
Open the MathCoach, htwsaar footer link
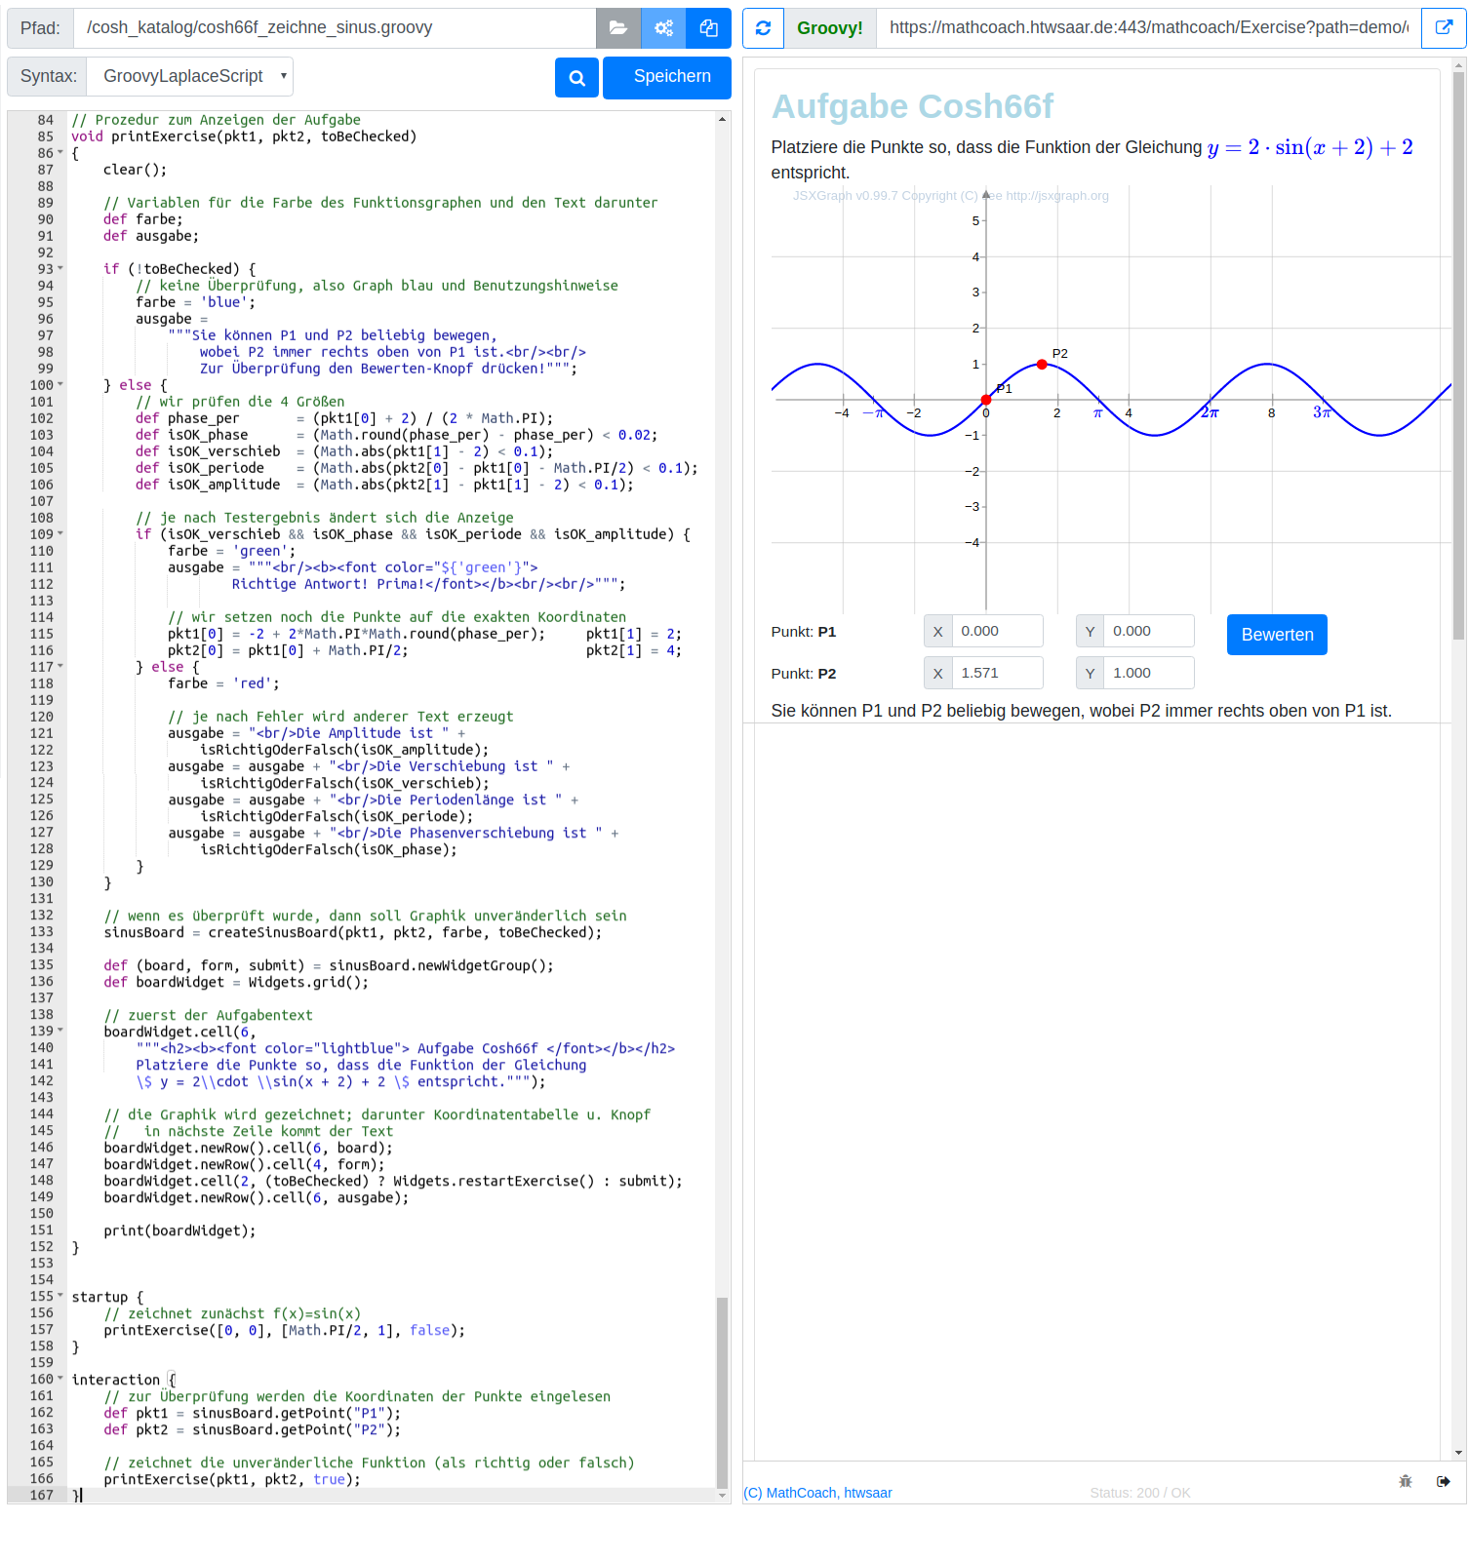(x=817, y=1493)
